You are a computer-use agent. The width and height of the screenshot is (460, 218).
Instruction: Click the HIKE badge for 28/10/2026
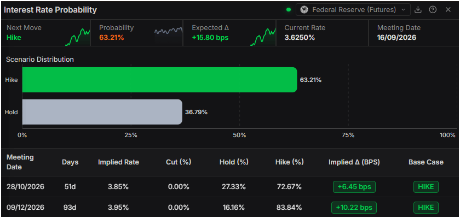tap(426, 187)
